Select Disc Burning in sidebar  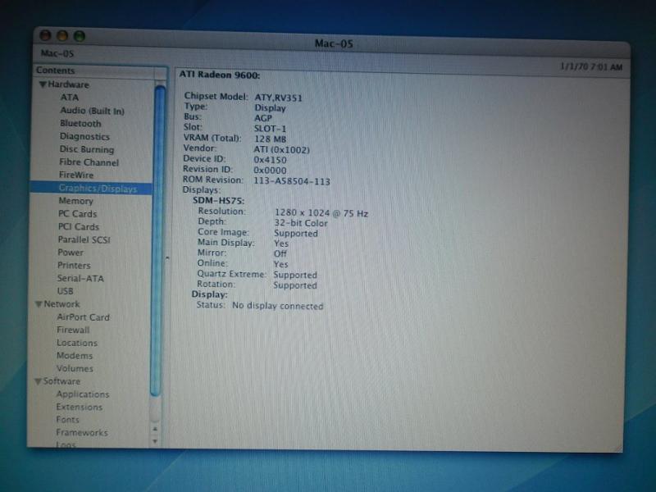pos(86,149)
